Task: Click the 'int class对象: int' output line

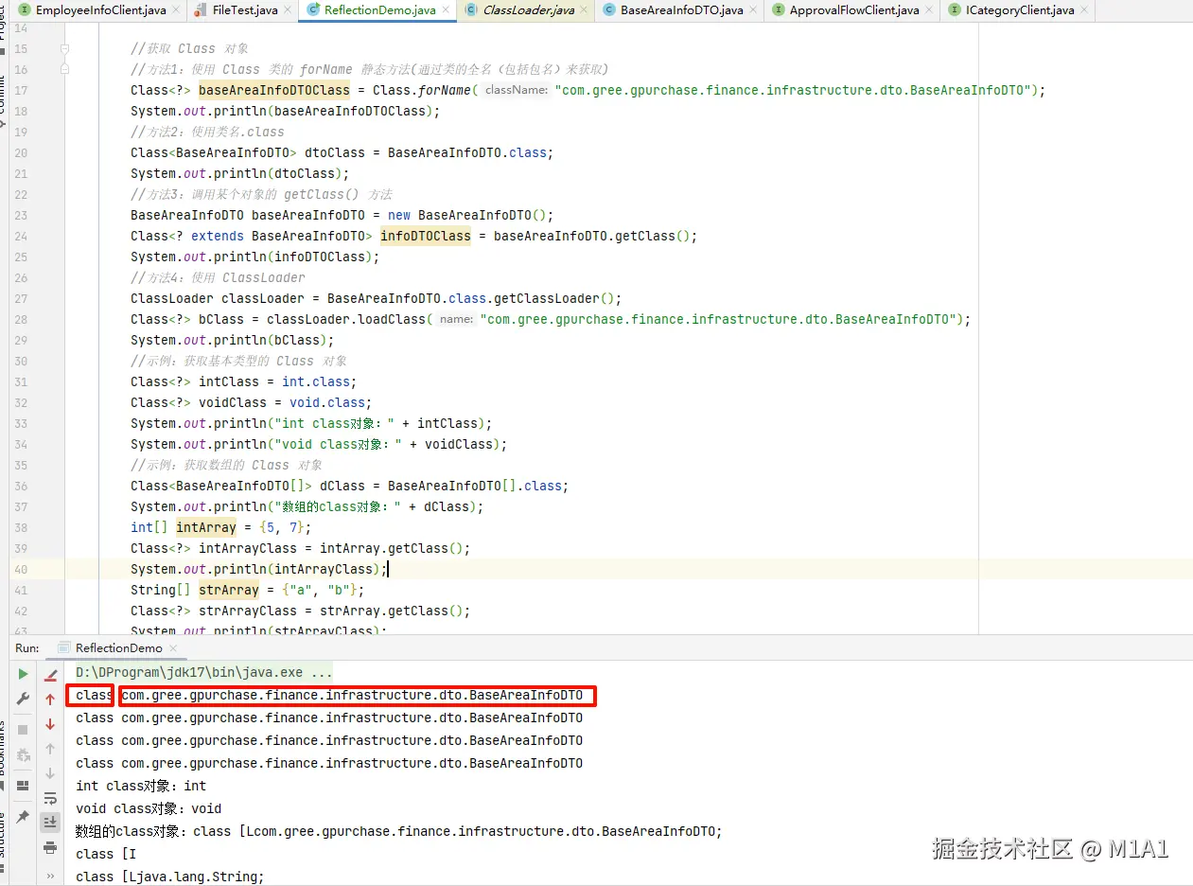Action: pyautogui.click(x=141, y=786)
